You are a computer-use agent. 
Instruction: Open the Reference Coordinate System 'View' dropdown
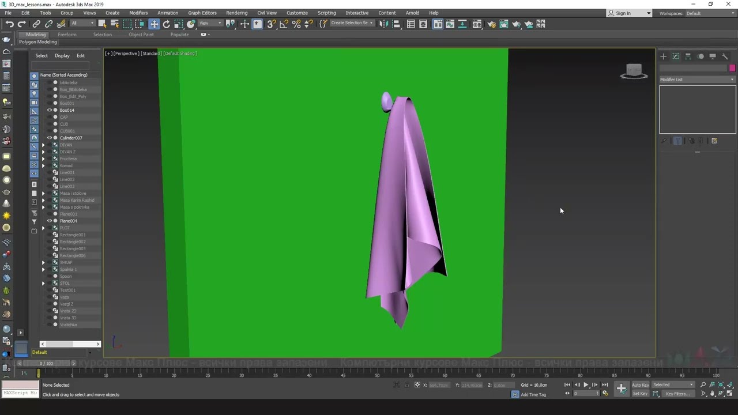tap(210, 23)
